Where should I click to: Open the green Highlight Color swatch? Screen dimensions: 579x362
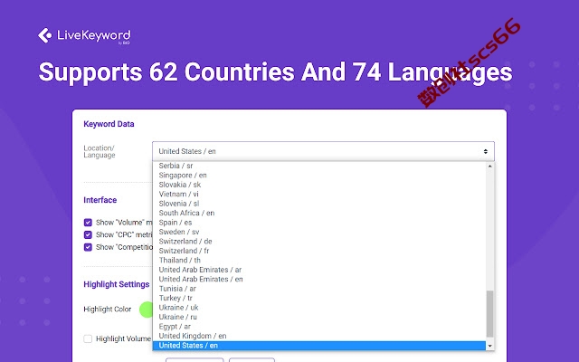pyautogui.click(x=147, y=310)
